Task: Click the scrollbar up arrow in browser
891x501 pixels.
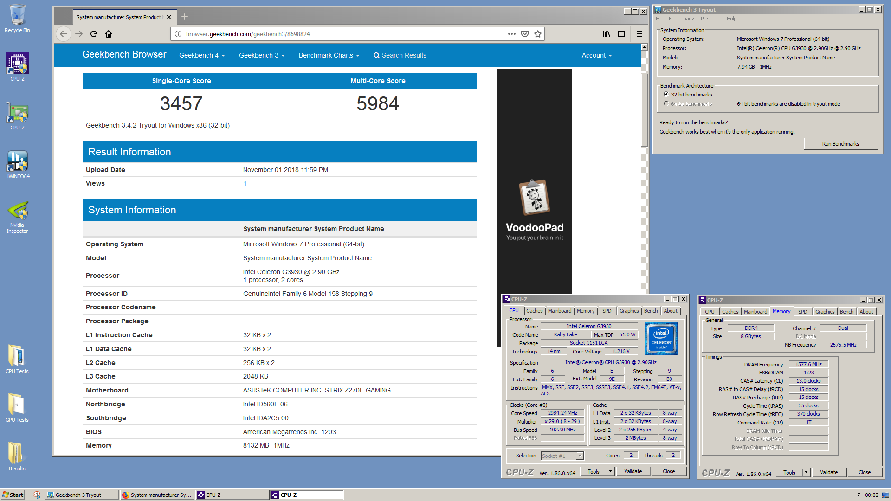Action: (644, 47)
